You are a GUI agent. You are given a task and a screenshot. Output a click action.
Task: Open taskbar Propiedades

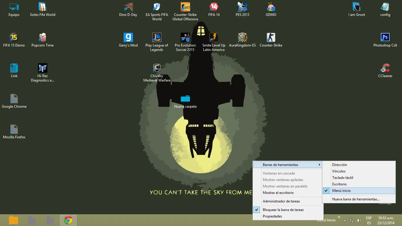click(x=288, y=216)
